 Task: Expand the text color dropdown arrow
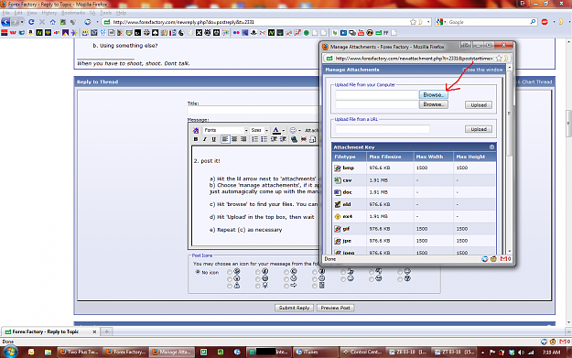(x=284, y=131)
